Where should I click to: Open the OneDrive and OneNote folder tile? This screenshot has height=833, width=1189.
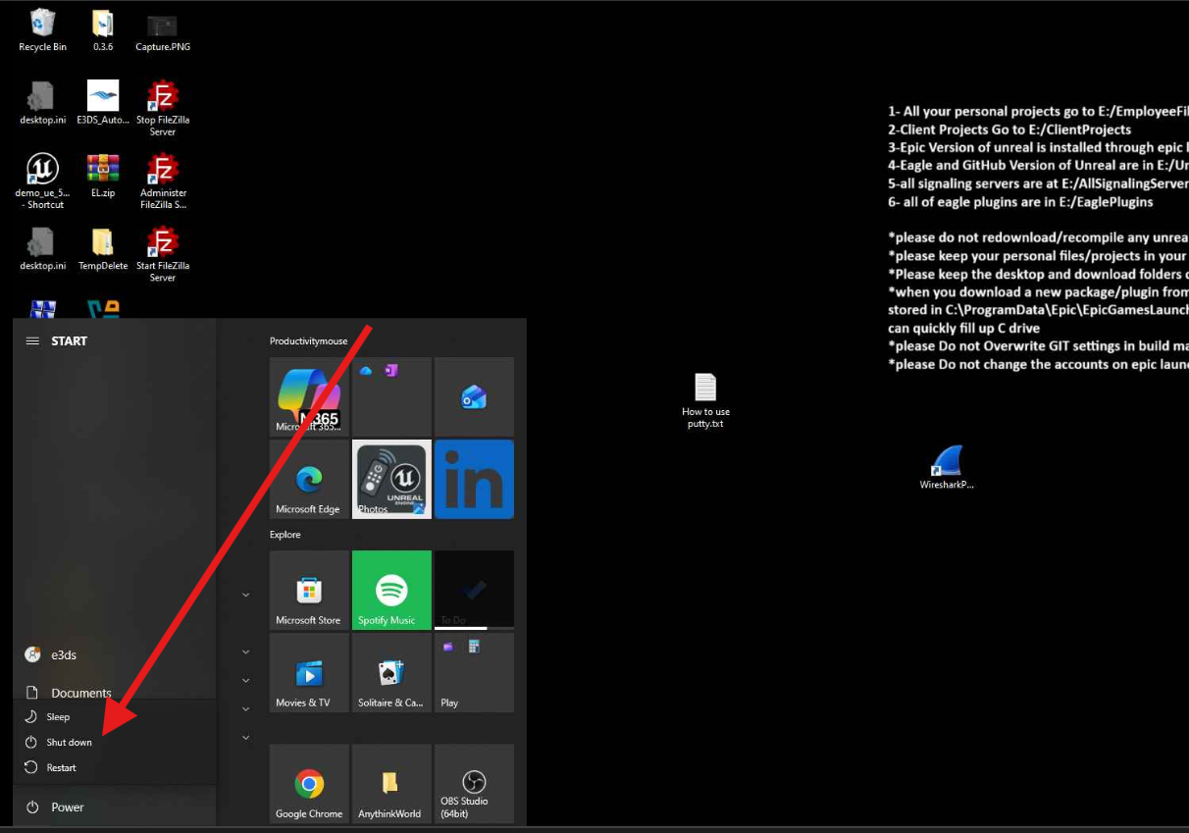pos(391,396)
